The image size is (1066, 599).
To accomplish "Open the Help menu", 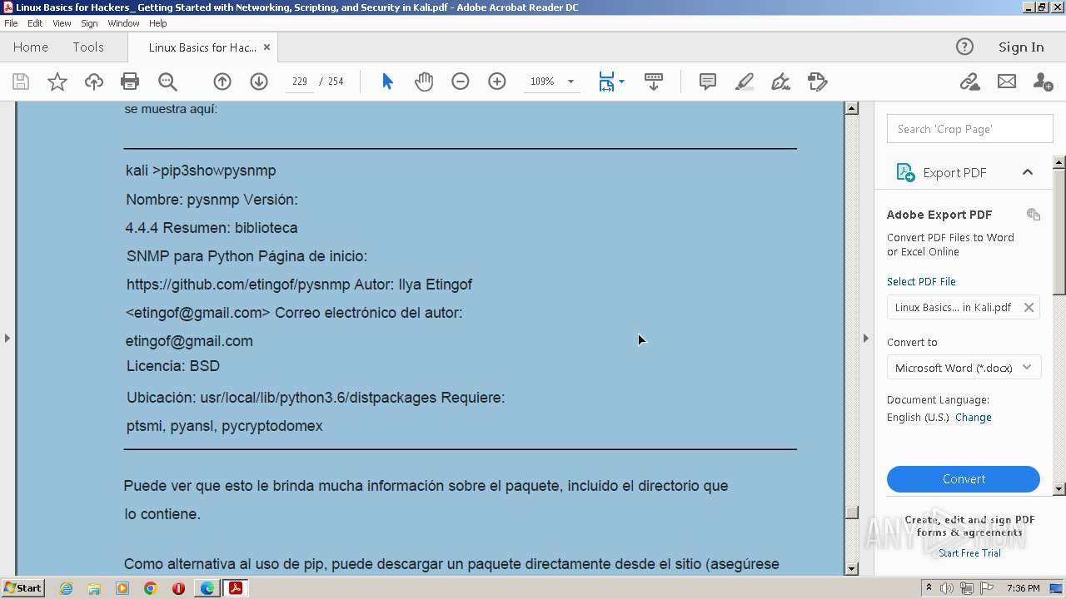I will pyautogui.click(x=158, y=23).
